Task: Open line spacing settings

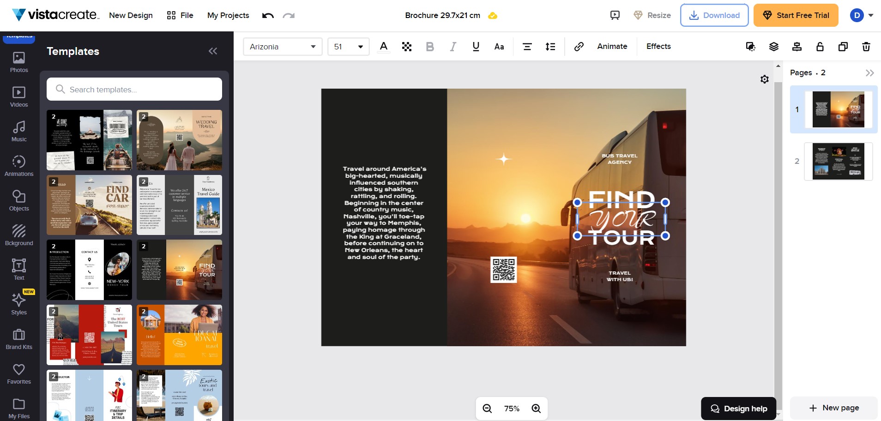Action: point(550,47)
